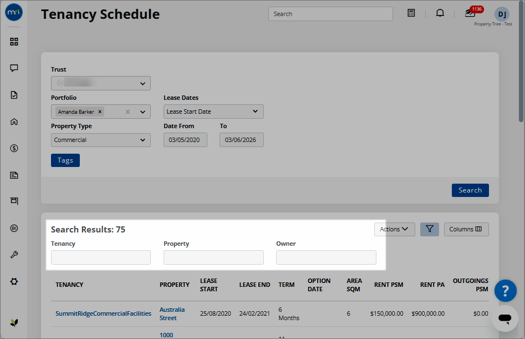Sort by the OPTION DATE column header
This screenshot has width=525, height=339.
tap(319, 285)
